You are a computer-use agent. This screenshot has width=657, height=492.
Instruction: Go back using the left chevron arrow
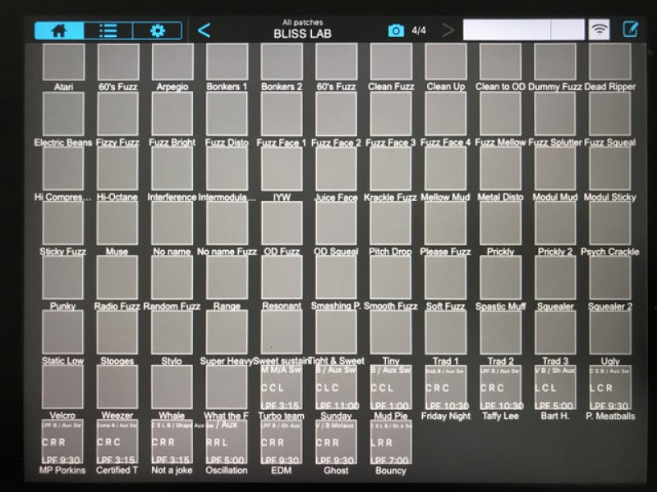click(204, 31)
